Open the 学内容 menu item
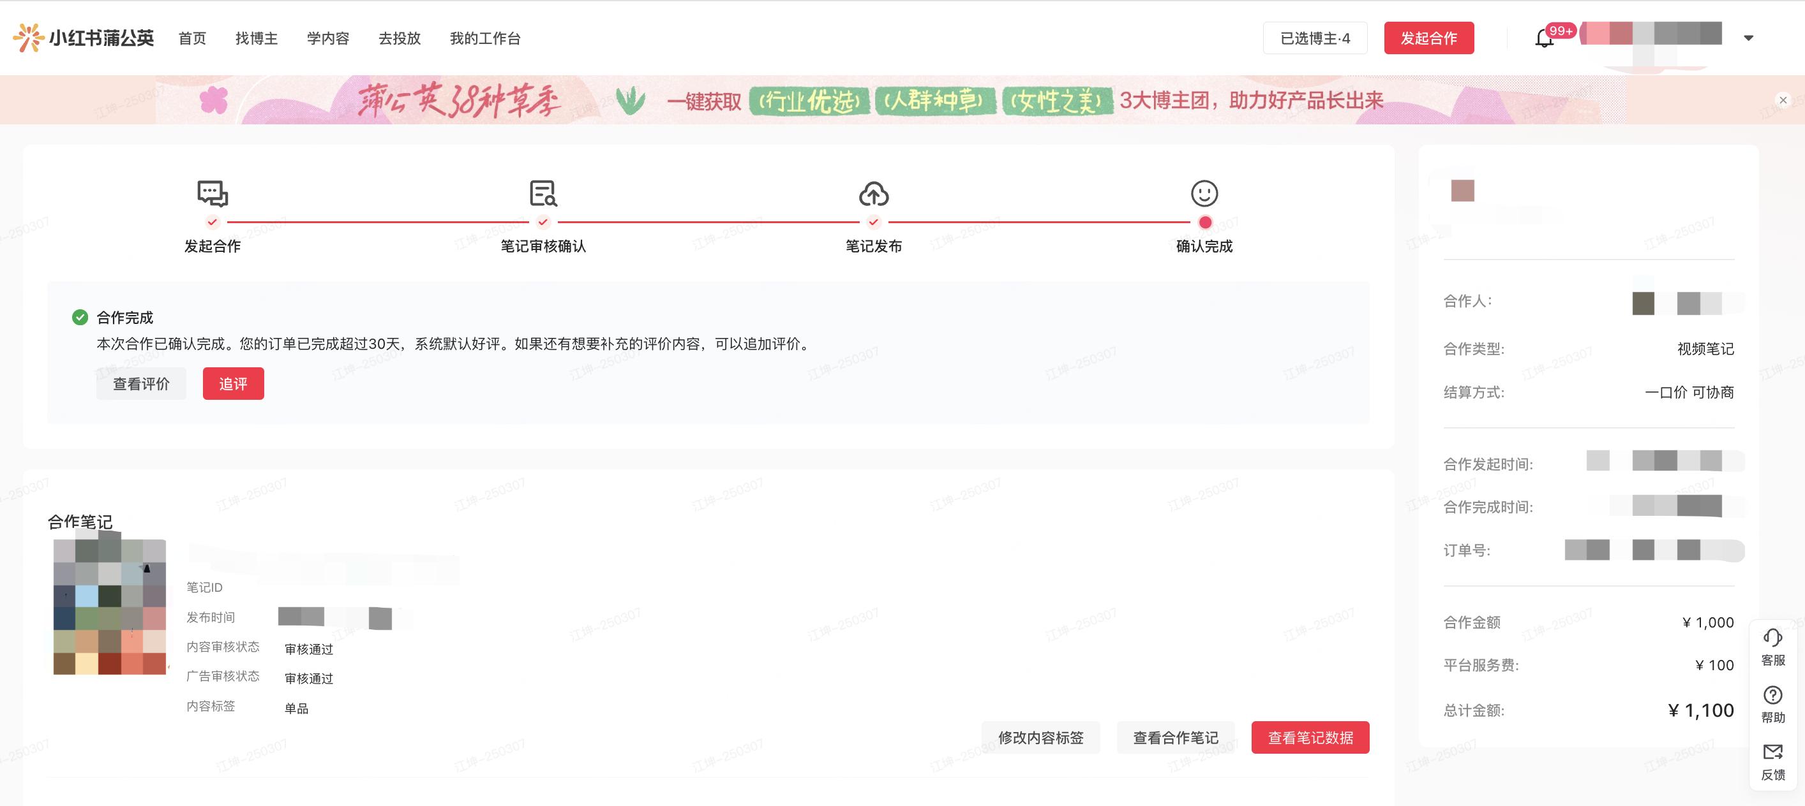 pos(328,38)
